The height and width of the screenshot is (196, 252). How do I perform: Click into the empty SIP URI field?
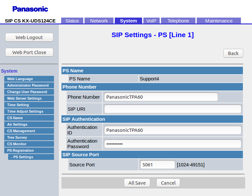pos(173,109)
